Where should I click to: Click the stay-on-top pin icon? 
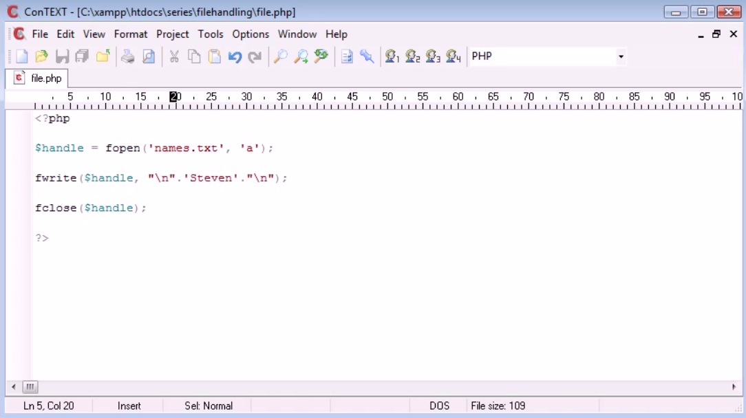[367, 56]
